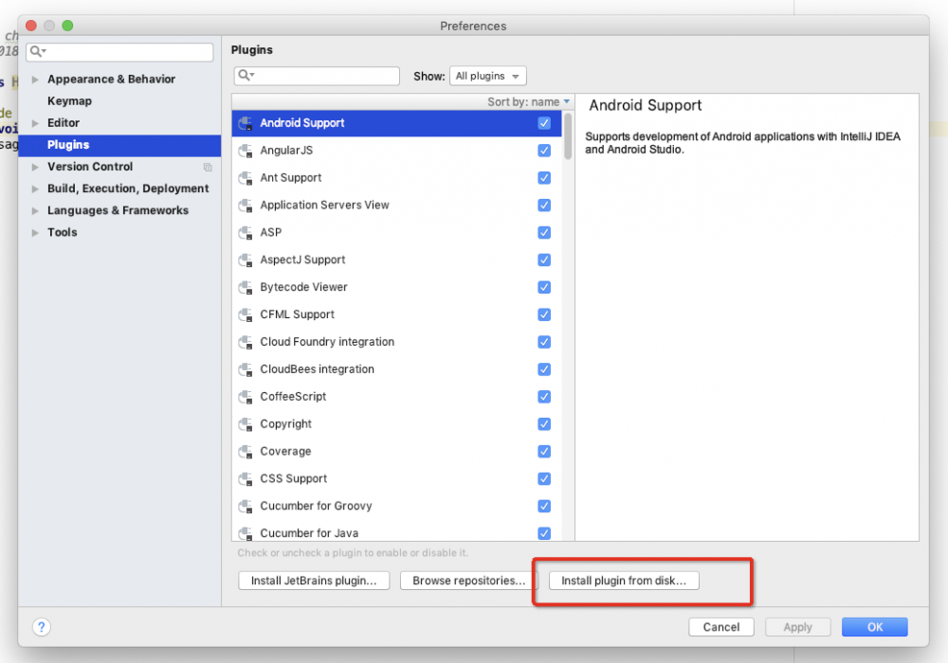Click inside the plugins search field
This screenshot has width=948, height=663.
[x=322, y=76]
